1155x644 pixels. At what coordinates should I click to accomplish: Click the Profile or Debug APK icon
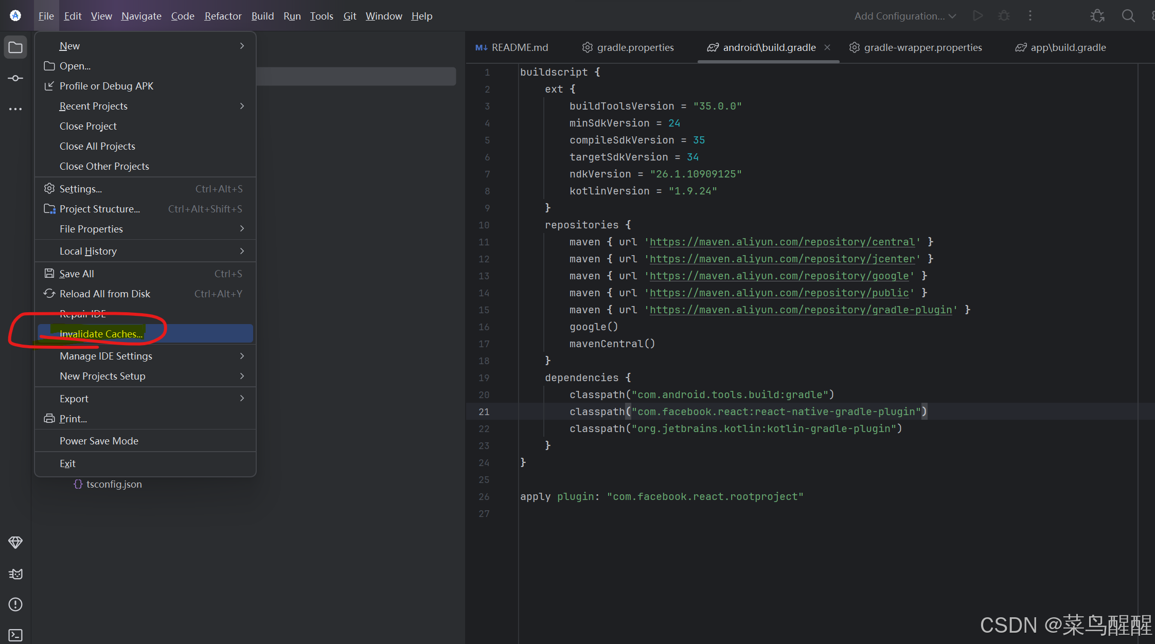(x=49, y=86)
